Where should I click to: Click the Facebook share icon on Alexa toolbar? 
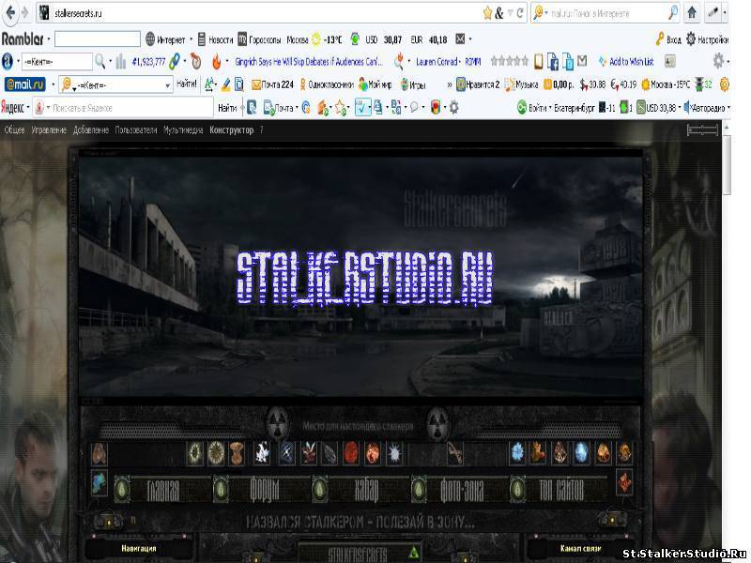pos(553,61)
